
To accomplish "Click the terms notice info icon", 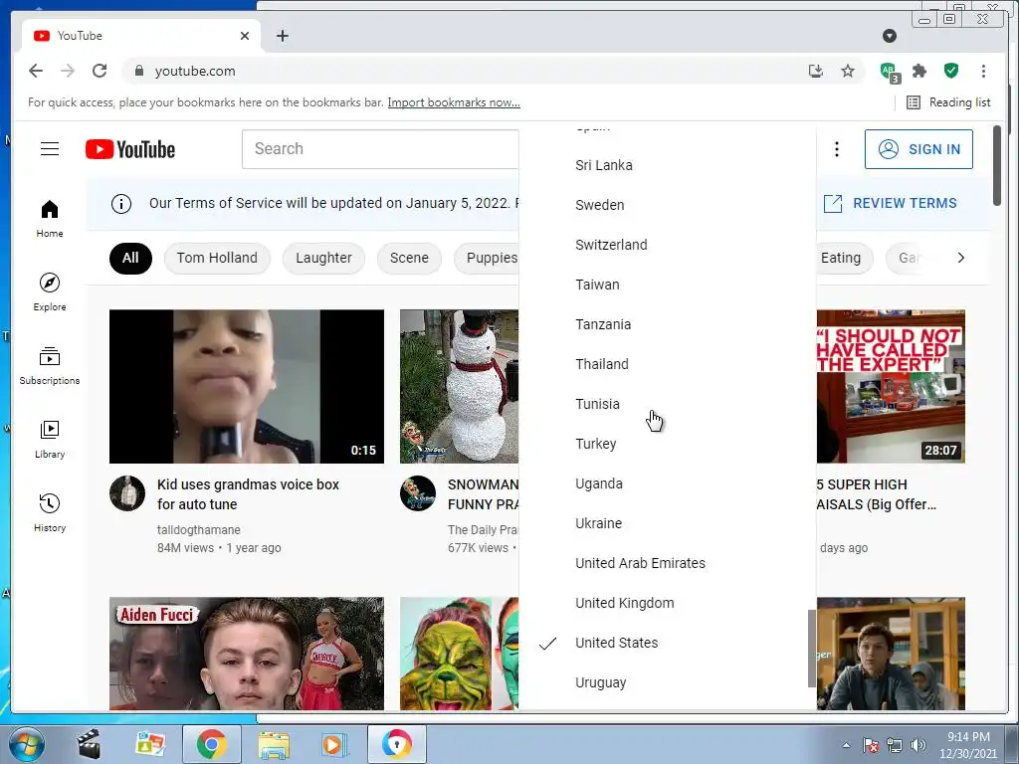I will coord(120,203).
